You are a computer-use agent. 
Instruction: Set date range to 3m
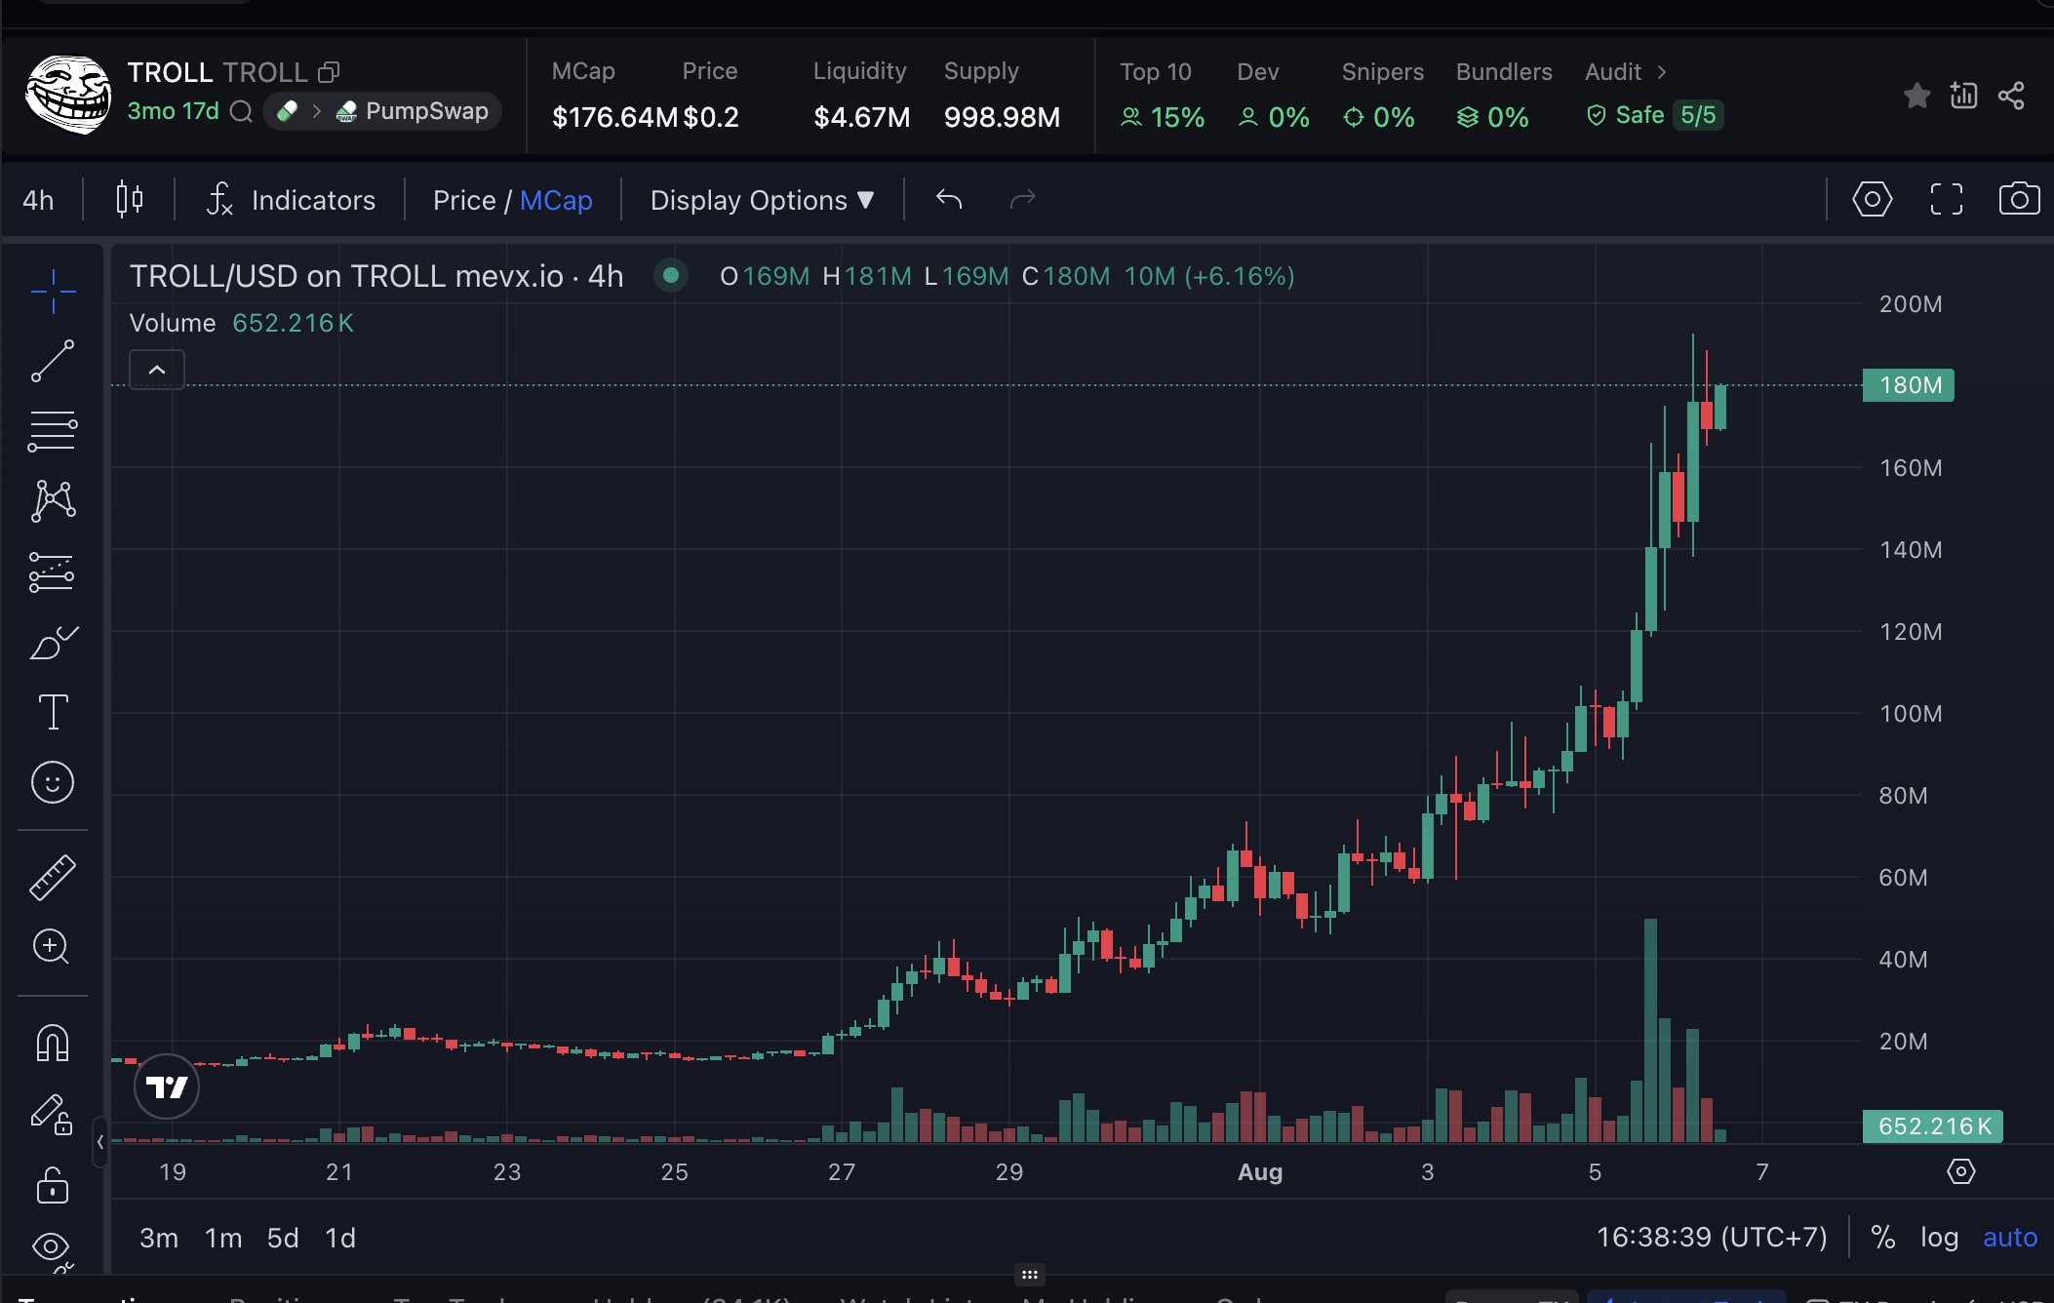(x=159, y=1238)
